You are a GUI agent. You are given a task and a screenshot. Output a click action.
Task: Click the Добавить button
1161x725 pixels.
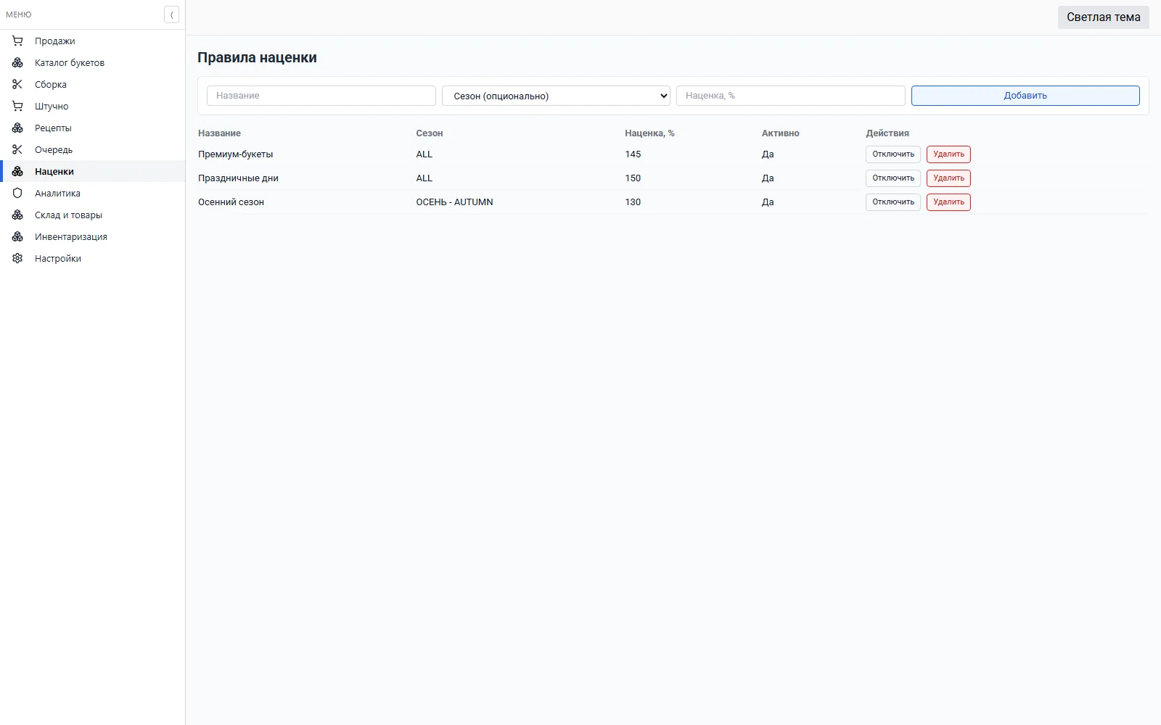pos(1025,96)
